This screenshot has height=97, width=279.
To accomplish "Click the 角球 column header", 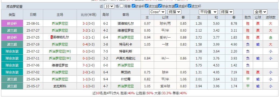I will point(106,15).
